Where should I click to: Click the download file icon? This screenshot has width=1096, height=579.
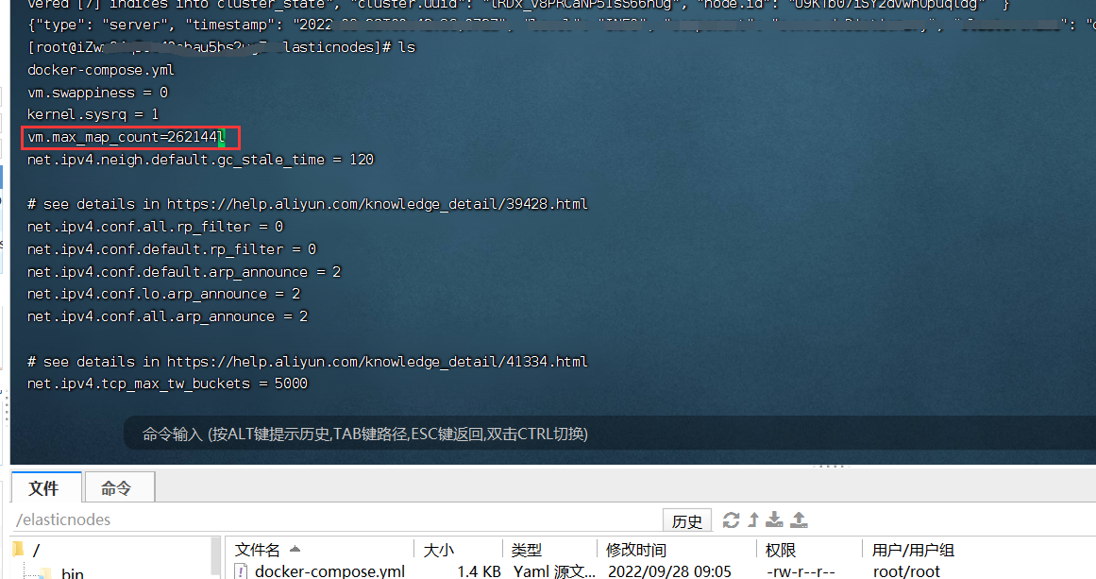point(774,519)
